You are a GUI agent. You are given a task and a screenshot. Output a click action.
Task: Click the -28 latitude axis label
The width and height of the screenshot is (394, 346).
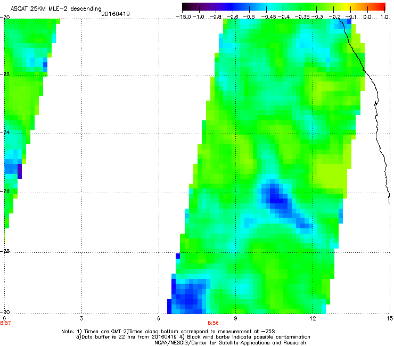pyautogui.click(x=5, y=251)
